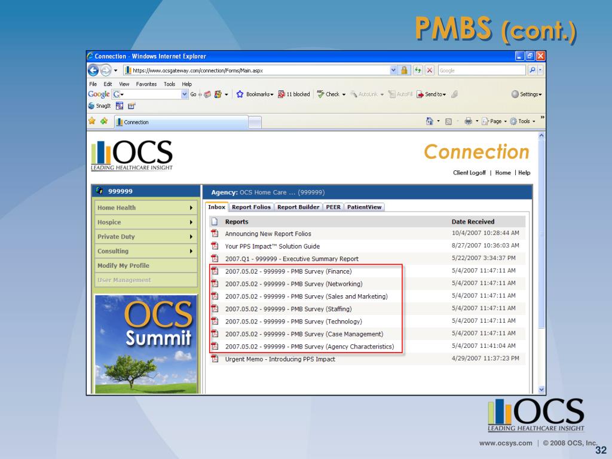Click PDF icon beside Announcing New Report Folios
The height and width of the screenshot is (459, 612).
coord(215,234)
